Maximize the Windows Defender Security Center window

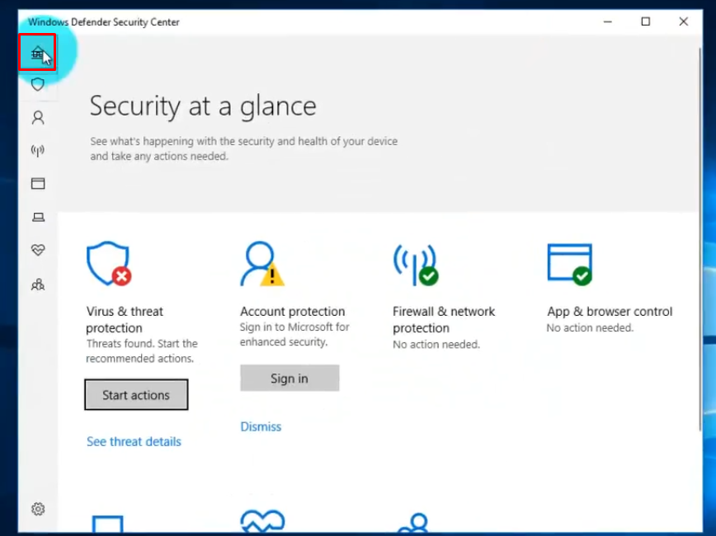pos(646,22)
